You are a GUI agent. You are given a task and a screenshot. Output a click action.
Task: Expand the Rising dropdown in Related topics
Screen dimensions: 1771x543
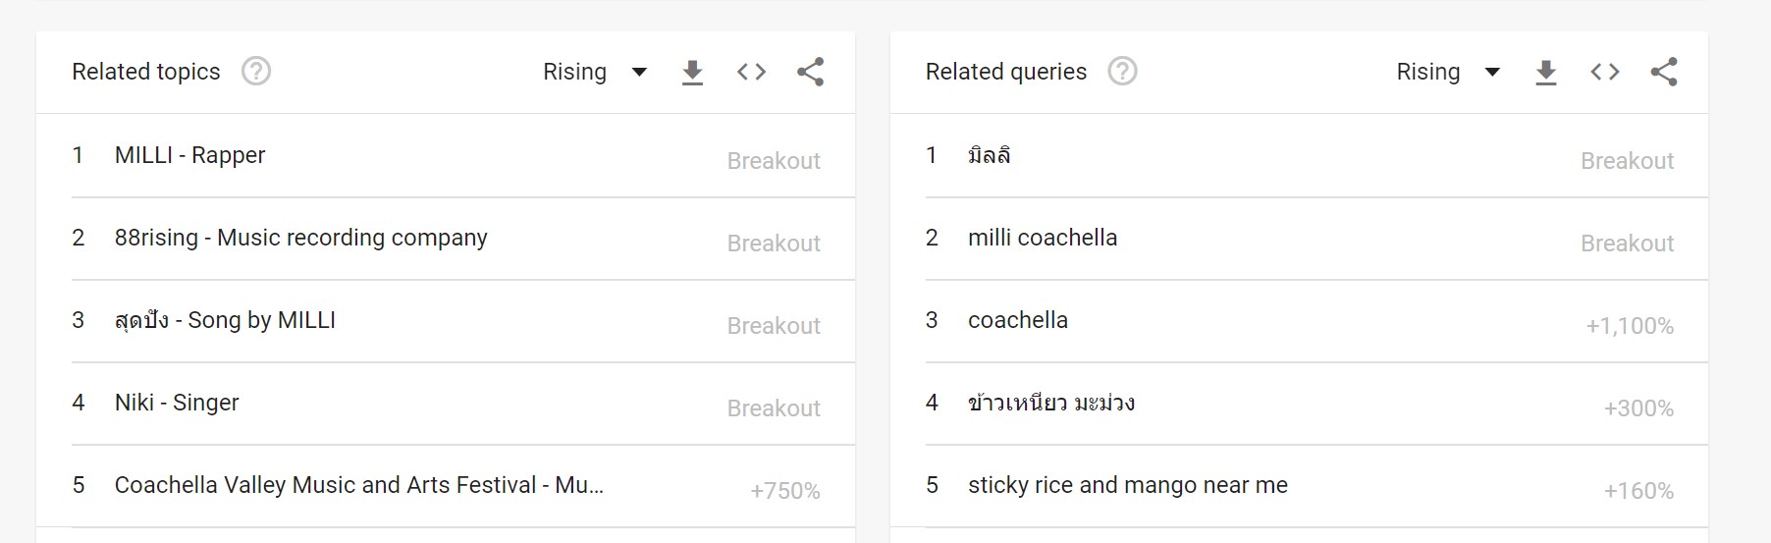pos(595,72)
